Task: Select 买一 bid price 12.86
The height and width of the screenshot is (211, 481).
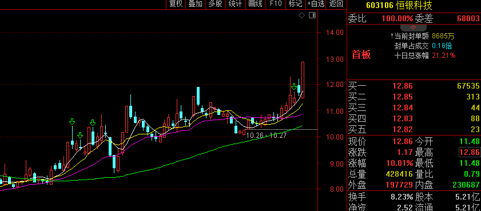Action: (403, 86)
